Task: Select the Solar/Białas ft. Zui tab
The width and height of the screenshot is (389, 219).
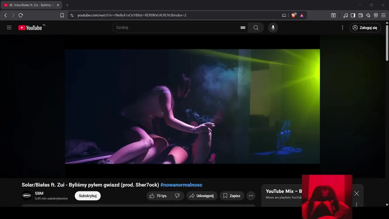Action: tap(32, 5)
